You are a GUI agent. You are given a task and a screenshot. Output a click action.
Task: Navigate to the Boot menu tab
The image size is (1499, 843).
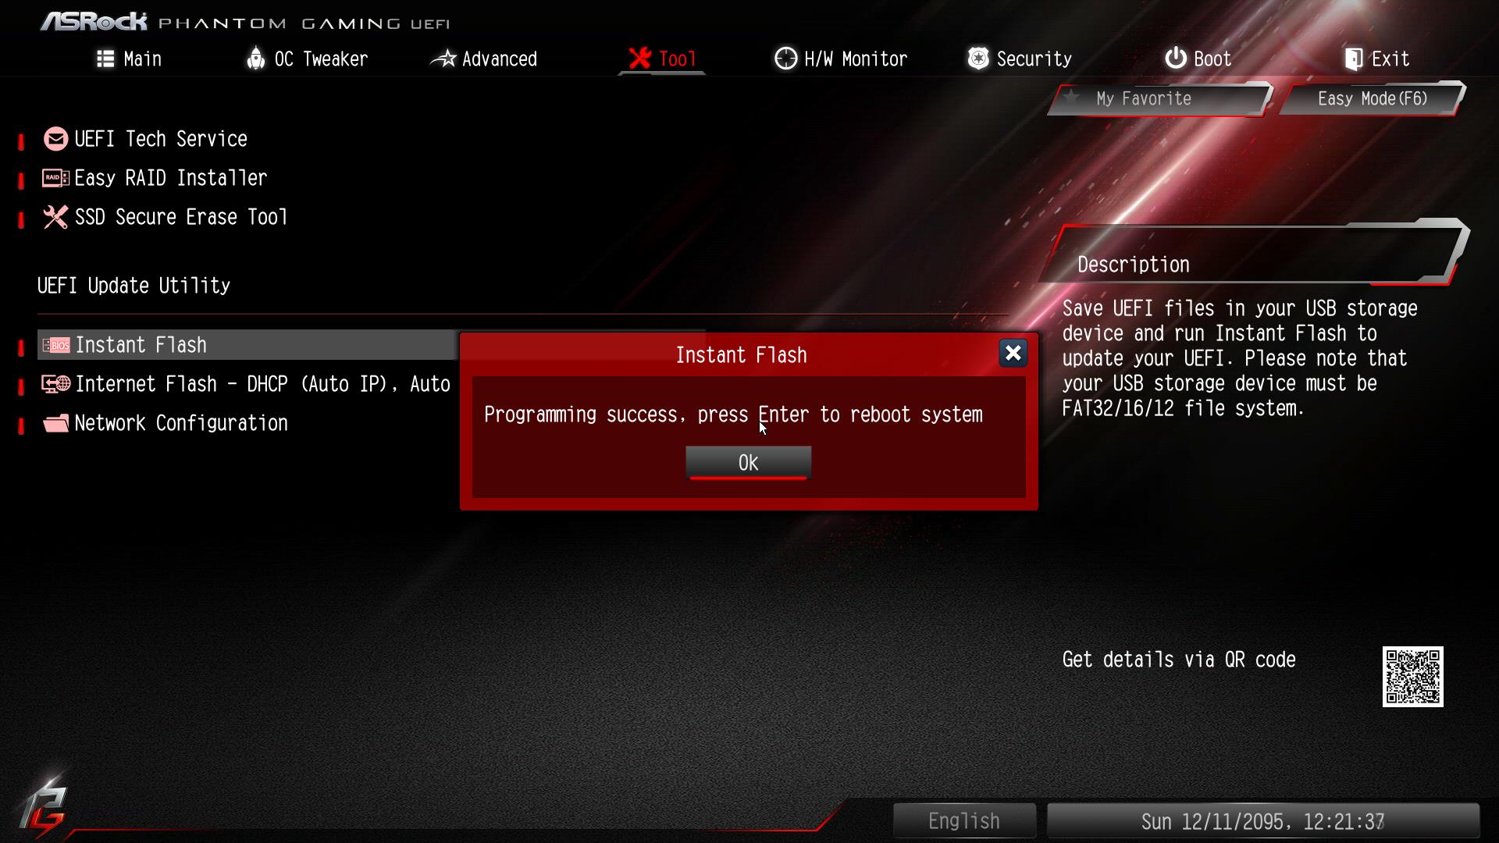(1199, 59)
